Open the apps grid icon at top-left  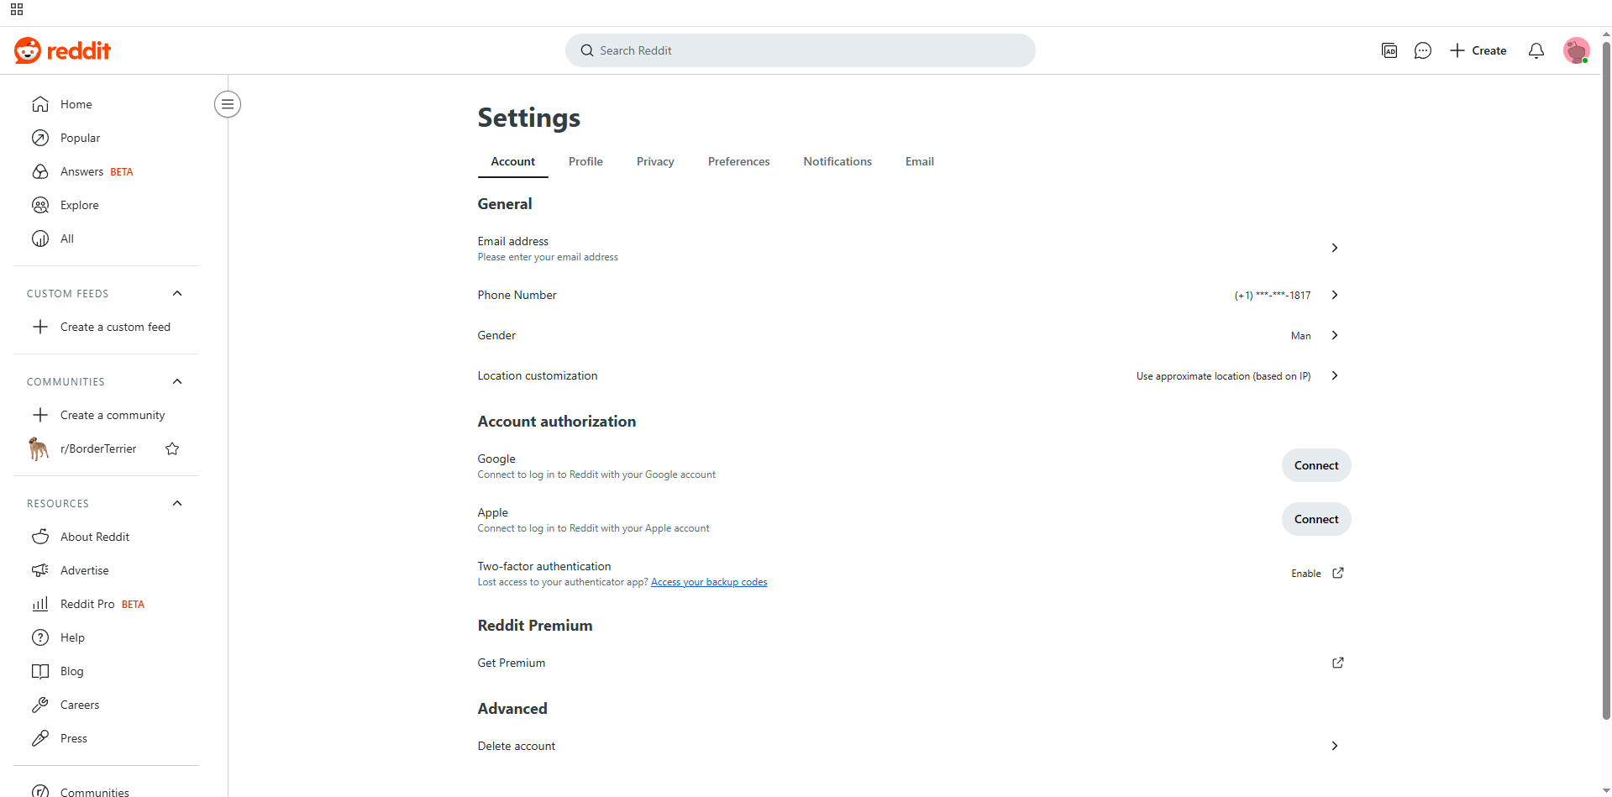[x=17, y=10]
